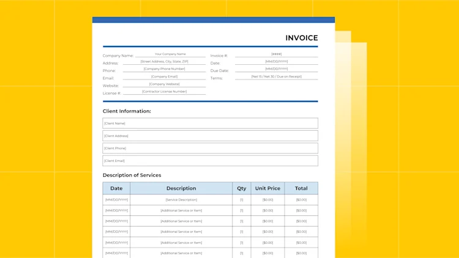Viewport: 459px width, 258px height.
Task: Select the Unit Price column header
Action: click(x=267, y=188)
